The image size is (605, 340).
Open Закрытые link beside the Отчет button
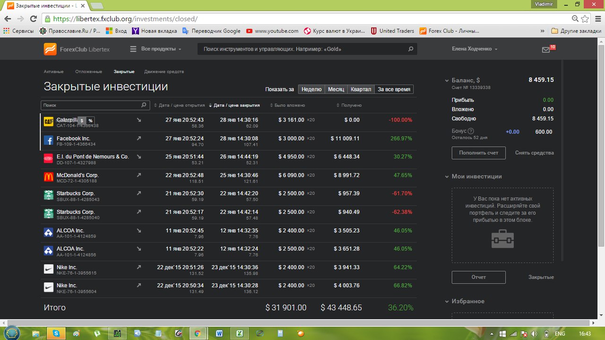[x=541, y=277]
